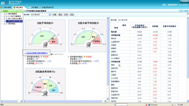The image size is (189, 106).
Task: Click the 心血管外科 row label
Action: tap(115, 95)
